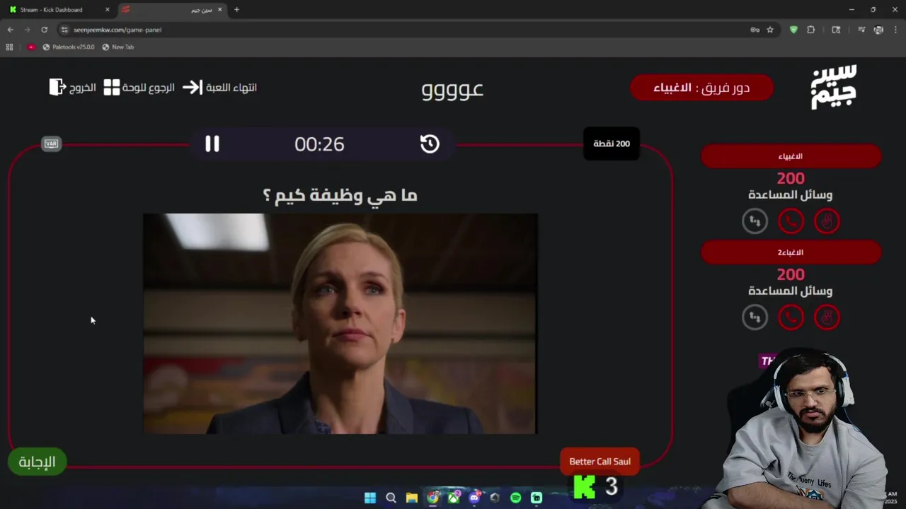Open saved passwords key icon
906x509 pixels.
tap(755, 30)
